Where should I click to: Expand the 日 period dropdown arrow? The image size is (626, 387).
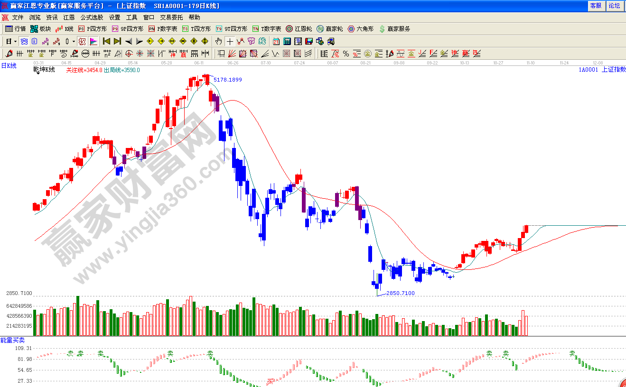click(16, 41)
